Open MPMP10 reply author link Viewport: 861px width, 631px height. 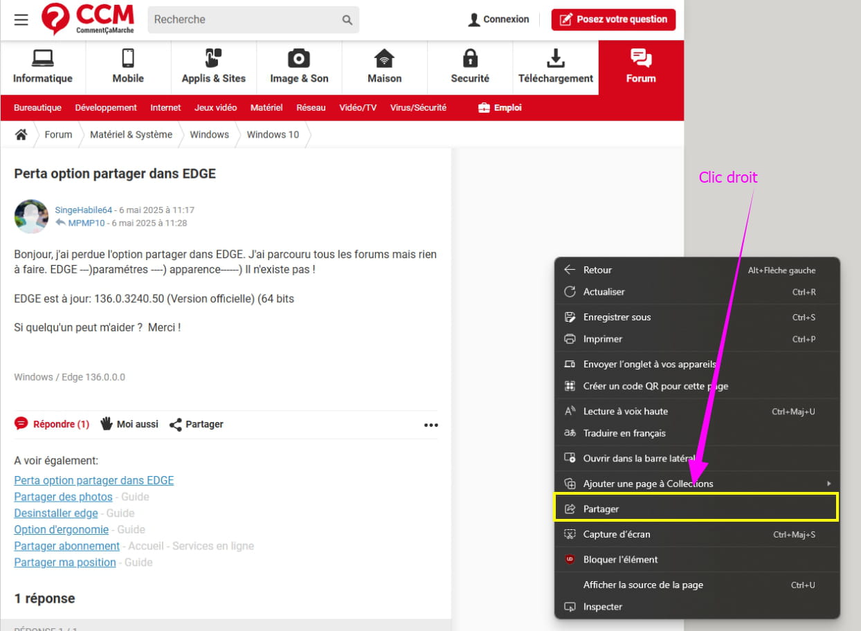coord(87,223)
